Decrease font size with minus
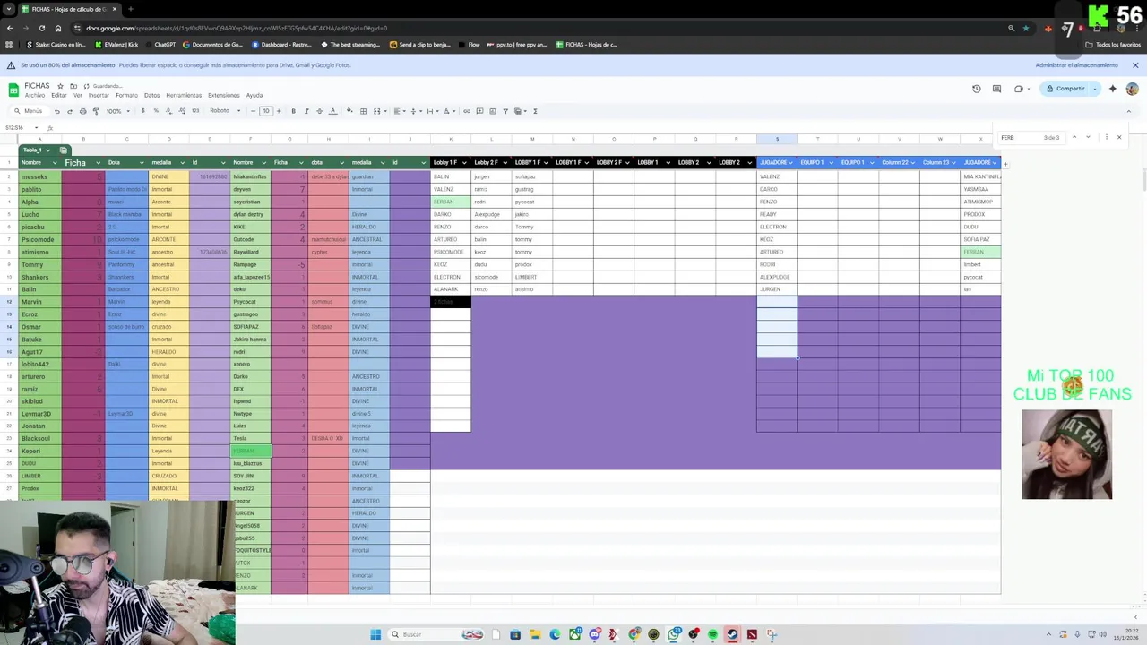Image resolution: width=1147 pixels, height=645 pixels. pyautogui.click(x=254, y=111)
